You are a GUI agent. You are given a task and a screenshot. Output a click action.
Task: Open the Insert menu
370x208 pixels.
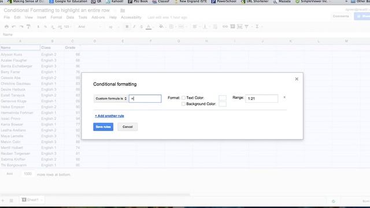(42, 17)
